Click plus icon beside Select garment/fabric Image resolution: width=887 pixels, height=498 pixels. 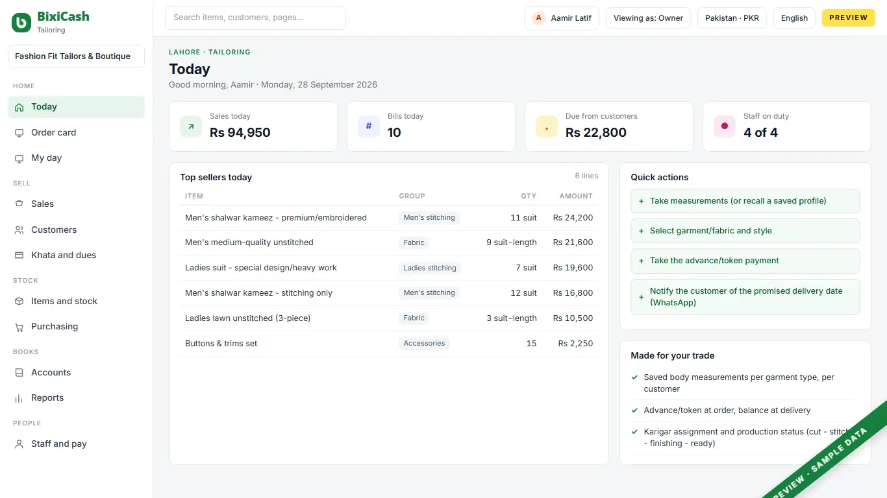point(642,231)
